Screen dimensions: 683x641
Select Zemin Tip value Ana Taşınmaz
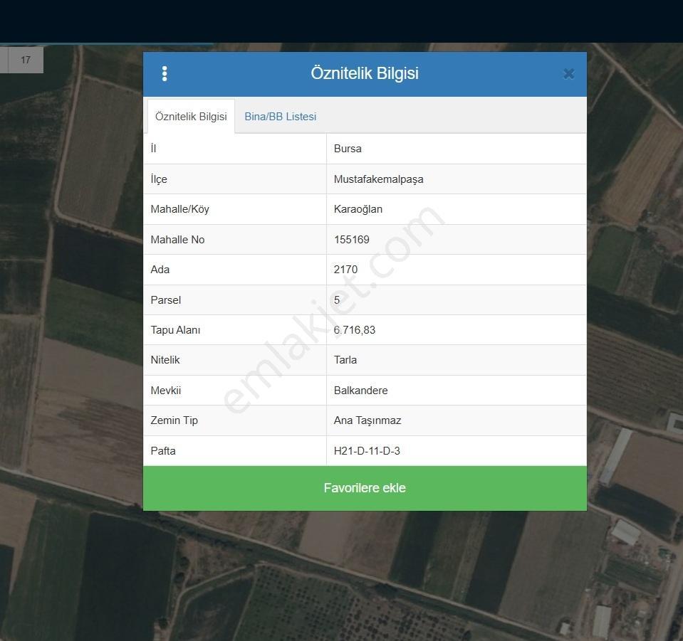367,420
